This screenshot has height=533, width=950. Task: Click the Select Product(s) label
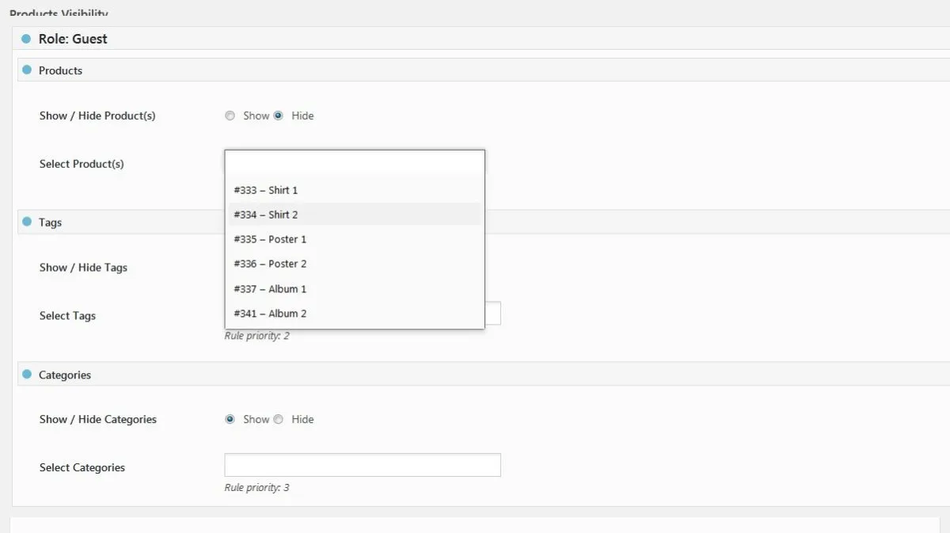coord(82,164)
